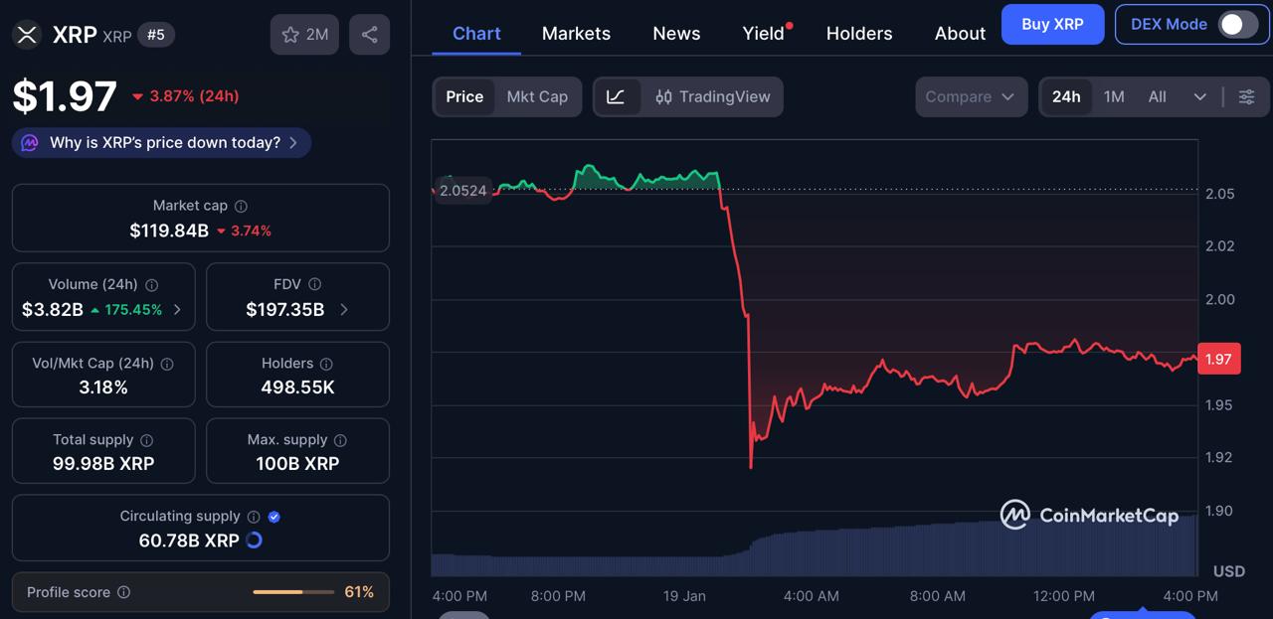Screen dimensions: 1273x619
Task: Open 'Why is XRP's price down today?' link
Action: (160, 142)
